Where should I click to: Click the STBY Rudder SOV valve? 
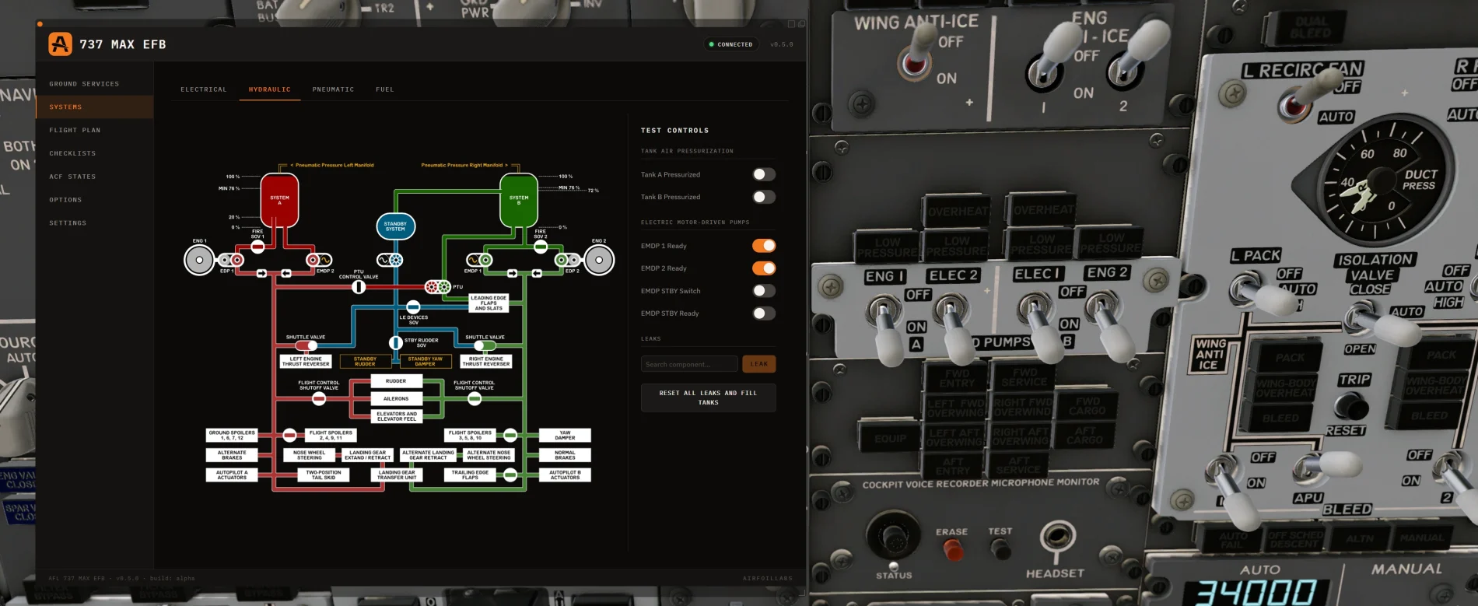[396, 342]
